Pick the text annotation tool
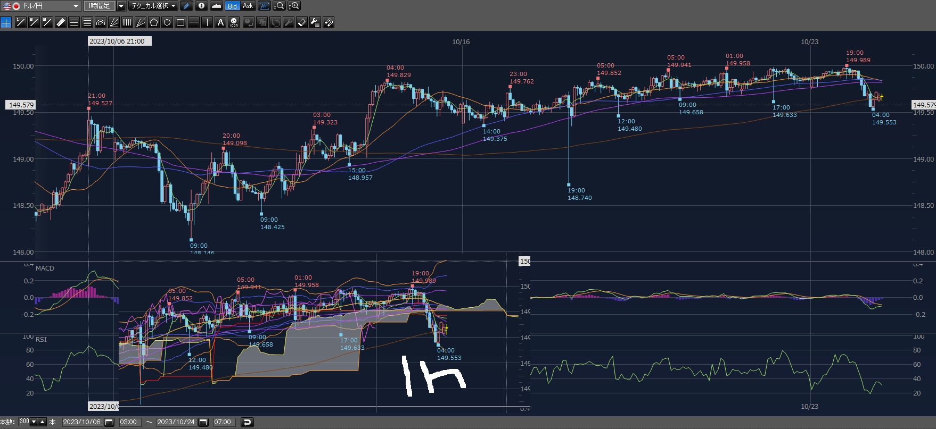 click(x=220, y=22)
